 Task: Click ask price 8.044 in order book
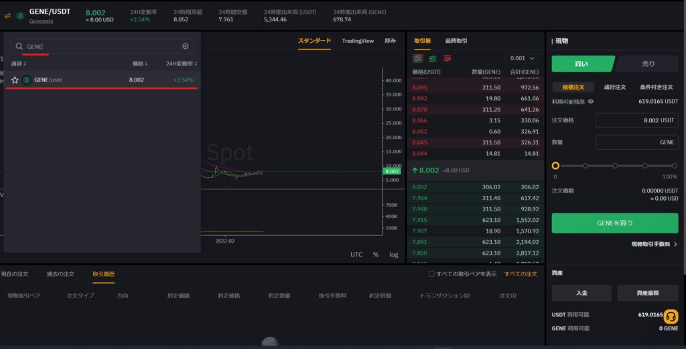(x=419, y=153)
